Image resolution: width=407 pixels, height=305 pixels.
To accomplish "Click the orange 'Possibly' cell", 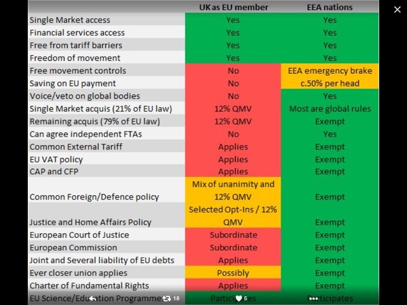I will point(233,272).
